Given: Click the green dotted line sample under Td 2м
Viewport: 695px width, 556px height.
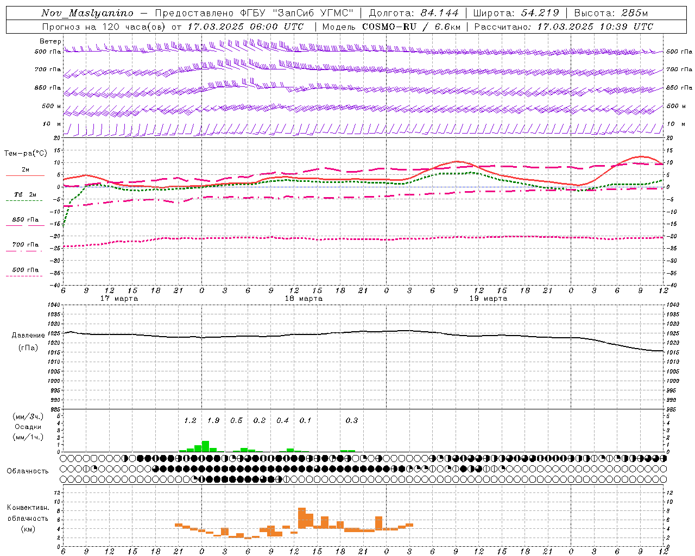Looking at the screenshot, I should coord(24,201).
